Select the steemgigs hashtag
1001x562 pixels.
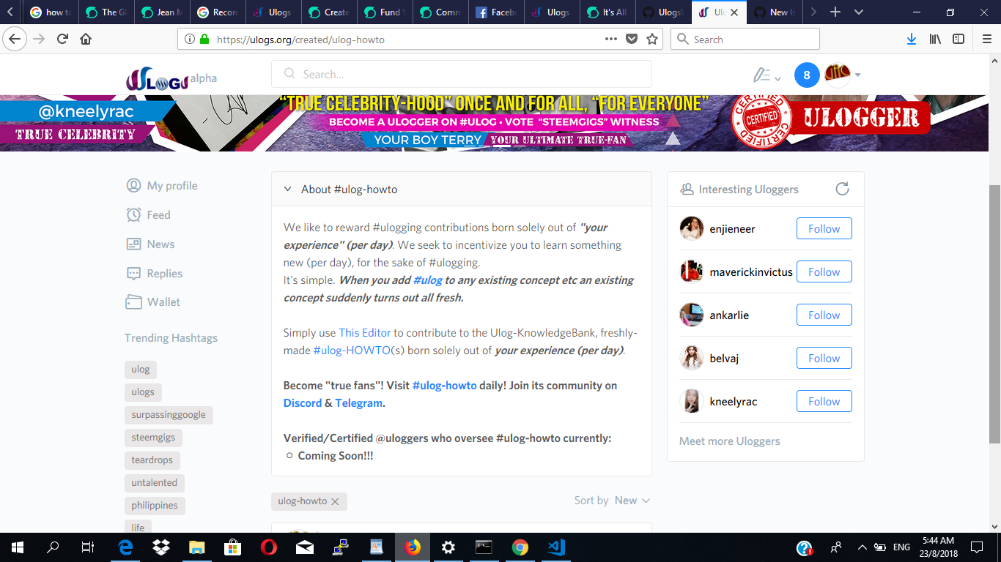click(x=153, y=438)
